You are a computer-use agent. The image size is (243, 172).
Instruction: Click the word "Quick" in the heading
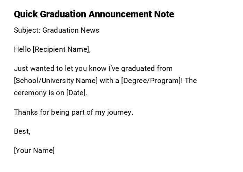26,14
